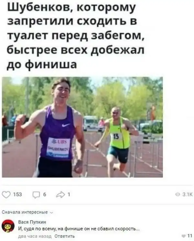Share the post using the arrow icon

pyautogui.click(x=61, y=194)
